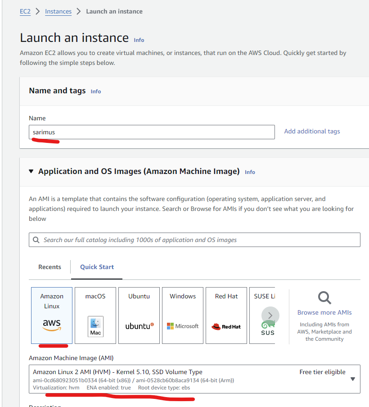Image resolution: width=369 pixels, height=407 pixels.
Task: Click the ubuntu logo in Ubuntu tile
Action: [139, 326]
